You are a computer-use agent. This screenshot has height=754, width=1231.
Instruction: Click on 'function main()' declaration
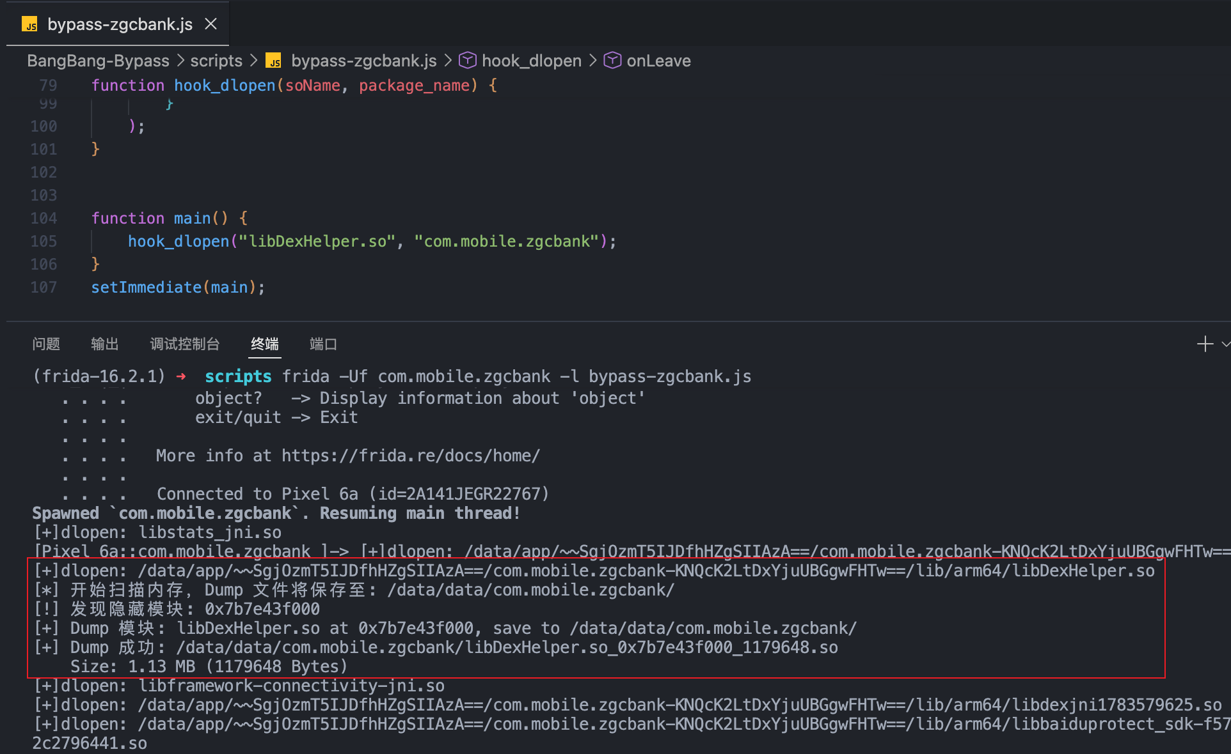coord(169,219)
